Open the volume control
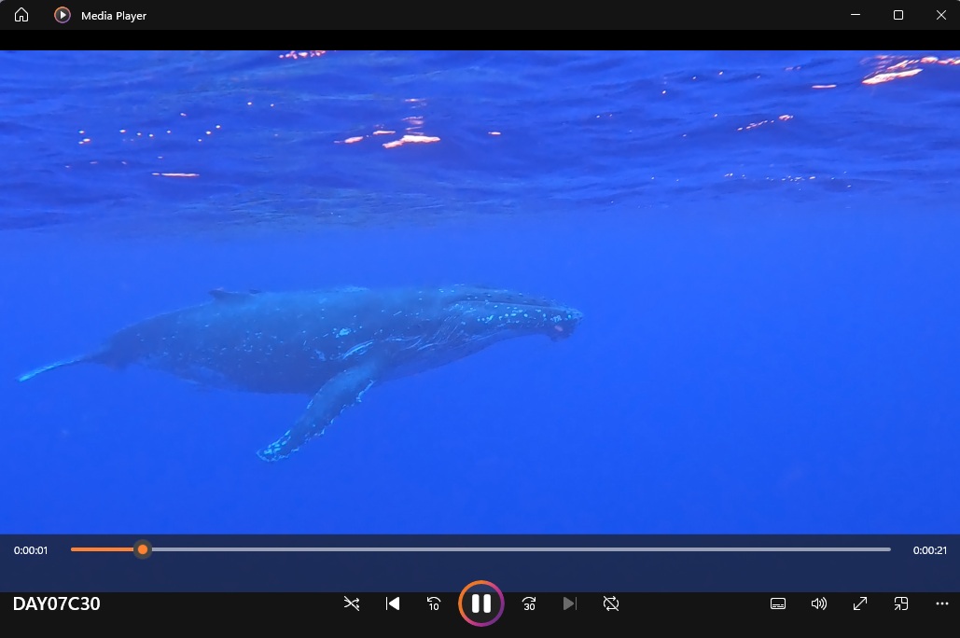The height and width of the screenshot is (638, 960). click(819, 603)
